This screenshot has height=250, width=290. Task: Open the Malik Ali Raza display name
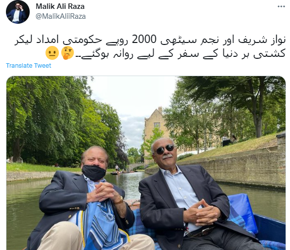pos(60,6)
